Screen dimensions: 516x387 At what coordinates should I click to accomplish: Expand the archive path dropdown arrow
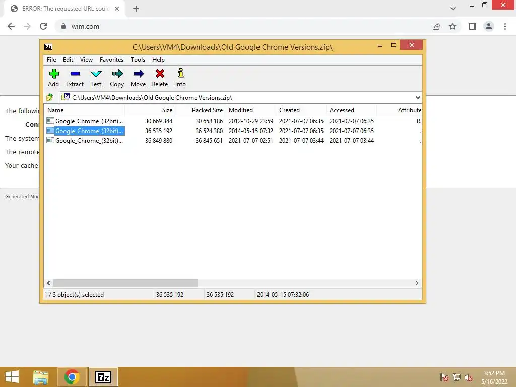tap(418, 98)
